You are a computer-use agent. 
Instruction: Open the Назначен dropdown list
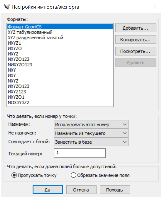click(x=91, y=125)
